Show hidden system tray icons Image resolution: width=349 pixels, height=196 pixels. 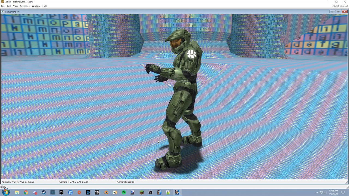pyautogui.click(x=317, y=192)
